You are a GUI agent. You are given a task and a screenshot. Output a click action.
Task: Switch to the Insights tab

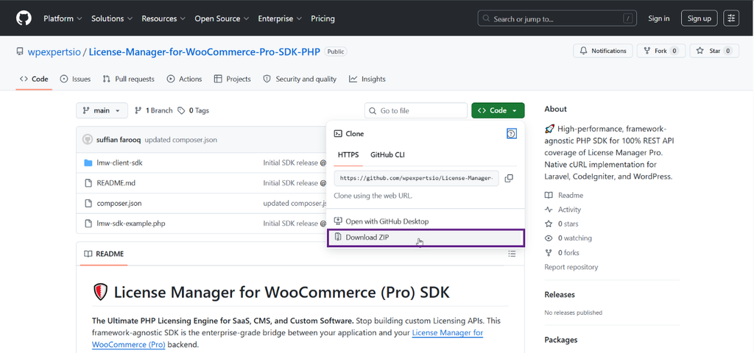coord(367,79)
